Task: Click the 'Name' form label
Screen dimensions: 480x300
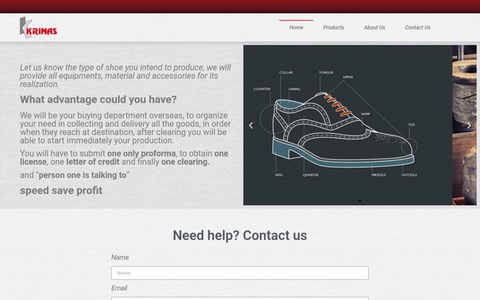Action: (x=120, y=257)
